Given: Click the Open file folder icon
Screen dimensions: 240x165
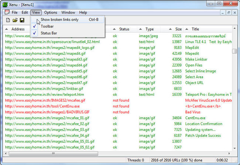Looking at the screenshot, I should coord(15,20).
